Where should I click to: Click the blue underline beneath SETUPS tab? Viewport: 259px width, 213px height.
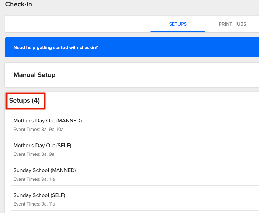[178, 31]
